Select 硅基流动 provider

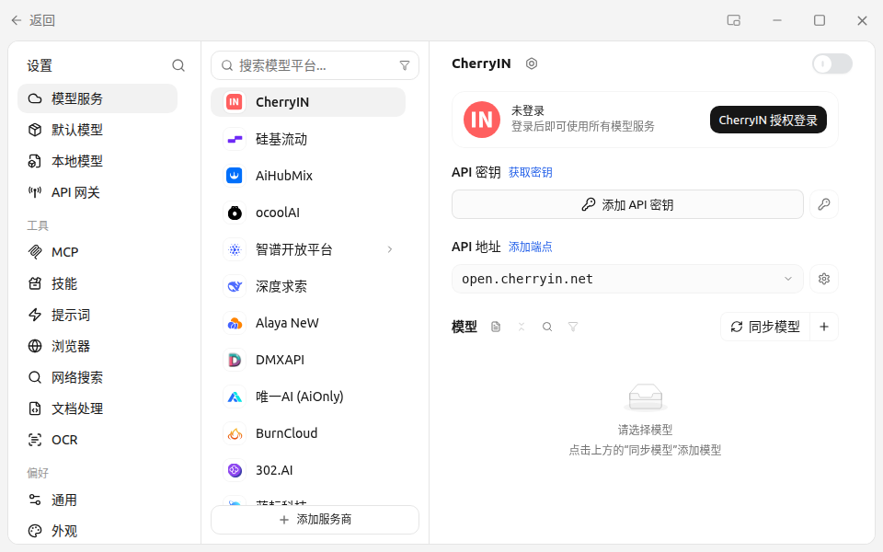308,139
